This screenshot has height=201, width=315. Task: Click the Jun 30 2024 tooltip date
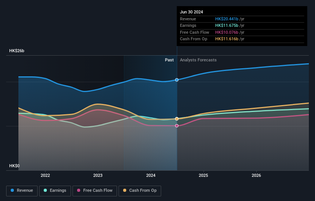click(191, 12)
